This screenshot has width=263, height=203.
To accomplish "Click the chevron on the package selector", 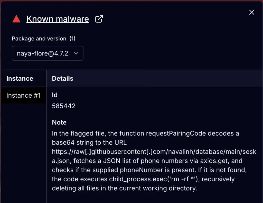I will 76,53.
